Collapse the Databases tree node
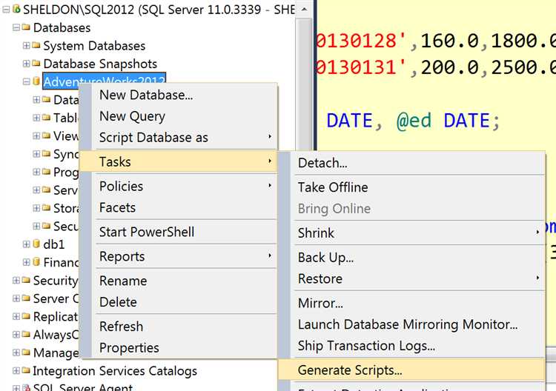Viewport: 556px width, 391px height. click(x=16, y=28)
